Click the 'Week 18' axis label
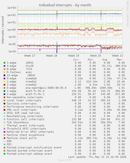Image resolution: width=130 pixels, height=163 pixels. (52, 56)
